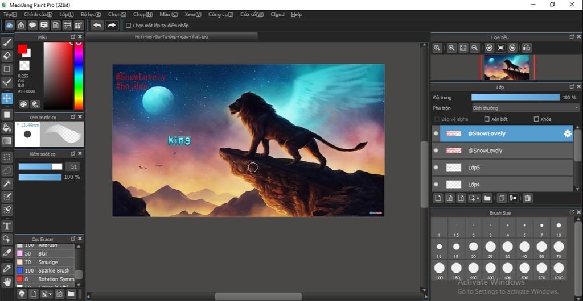The image size is (583, 301).
Task: Rotate canvas right in Navigator
Action: (512, 48)
